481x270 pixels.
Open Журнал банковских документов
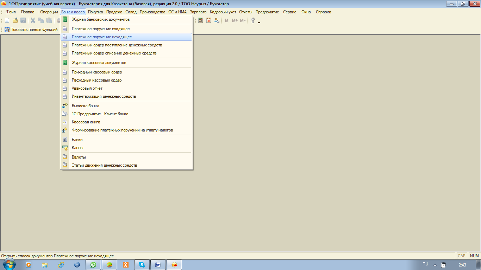tap(126, 19)
